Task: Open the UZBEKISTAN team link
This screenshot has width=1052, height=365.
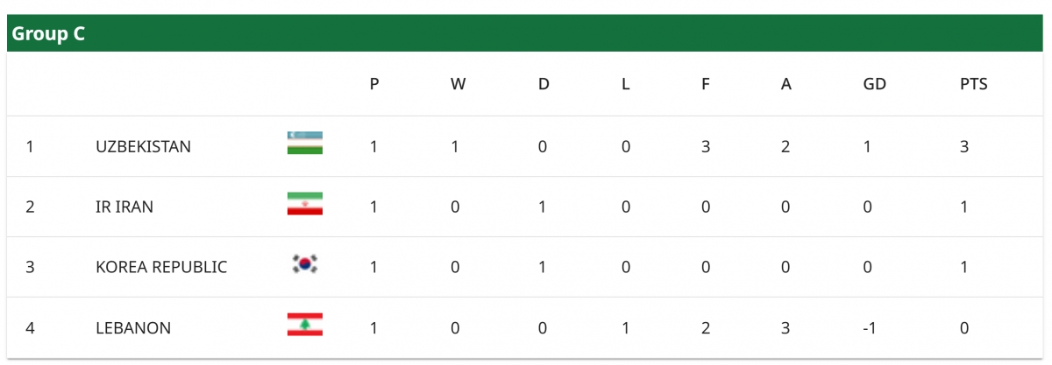Action: pyautogui.click(x=143, y=146)
